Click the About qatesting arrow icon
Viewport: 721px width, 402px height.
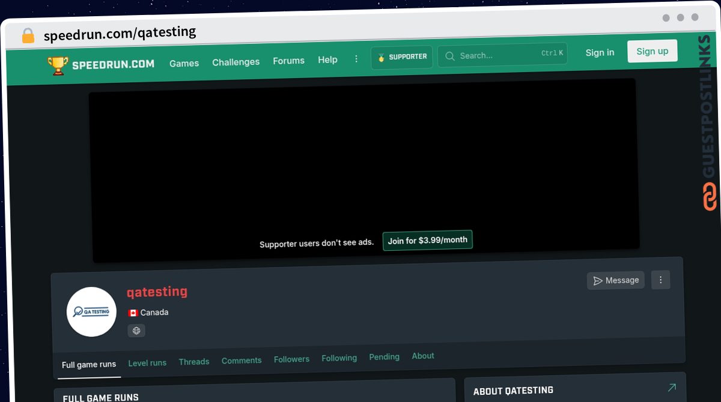pos(672,388)
